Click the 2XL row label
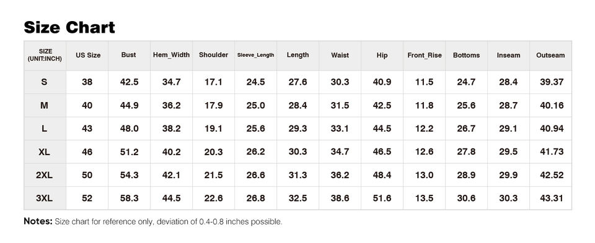Screen dimensions: 595x243 (45, 175)
